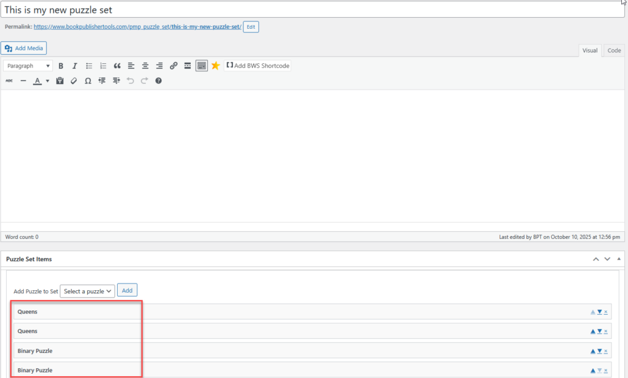Screen dimensions: 628x378
Task: Open keyboard shortcuts help icon
Action: 158,80
